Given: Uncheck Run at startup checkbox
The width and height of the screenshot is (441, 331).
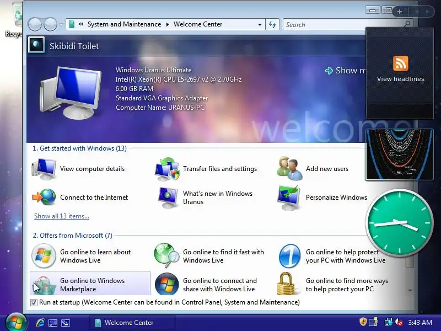Looking at the screenshot, I should coord(34,302).
